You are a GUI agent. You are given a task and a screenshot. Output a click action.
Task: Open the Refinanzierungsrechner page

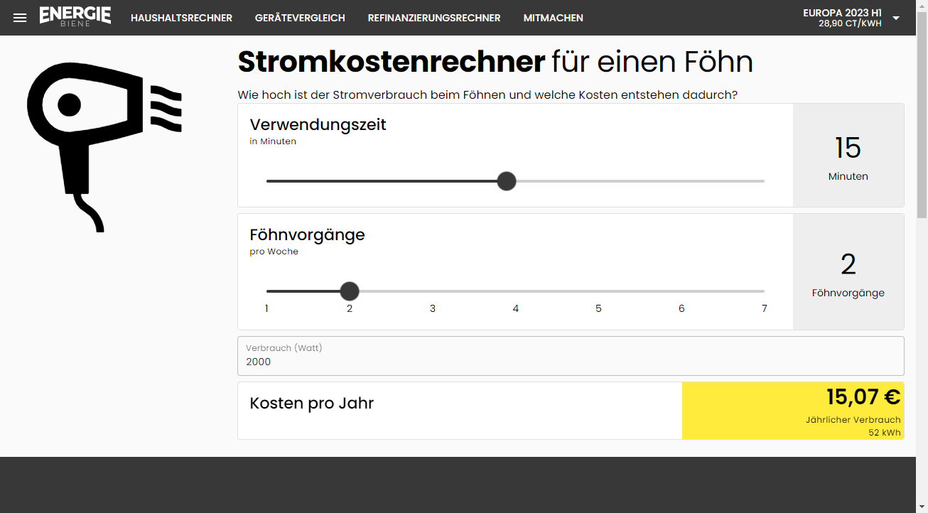click(x=434, y=18)
